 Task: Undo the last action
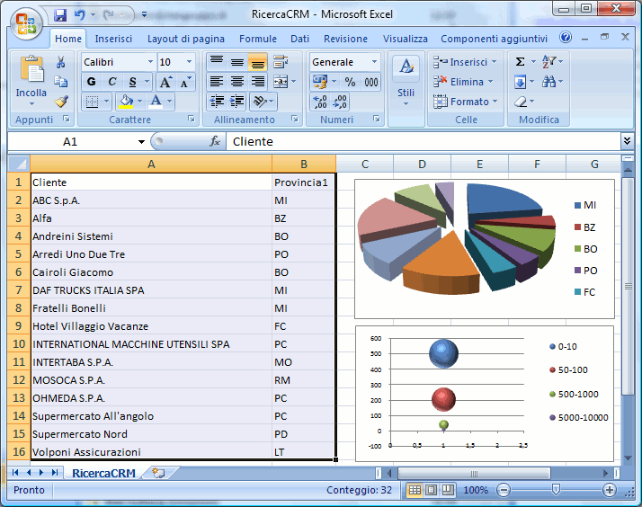point(80,15)
